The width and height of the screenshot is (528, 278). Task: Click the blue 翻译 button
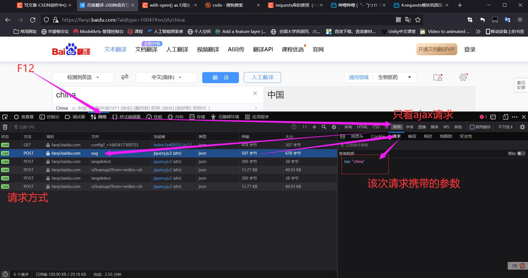coord(221,78)
